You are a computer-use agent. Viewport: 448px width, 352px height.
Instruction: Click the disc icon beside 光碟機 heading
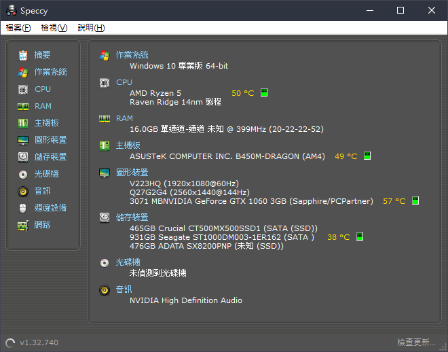[105, 263]
